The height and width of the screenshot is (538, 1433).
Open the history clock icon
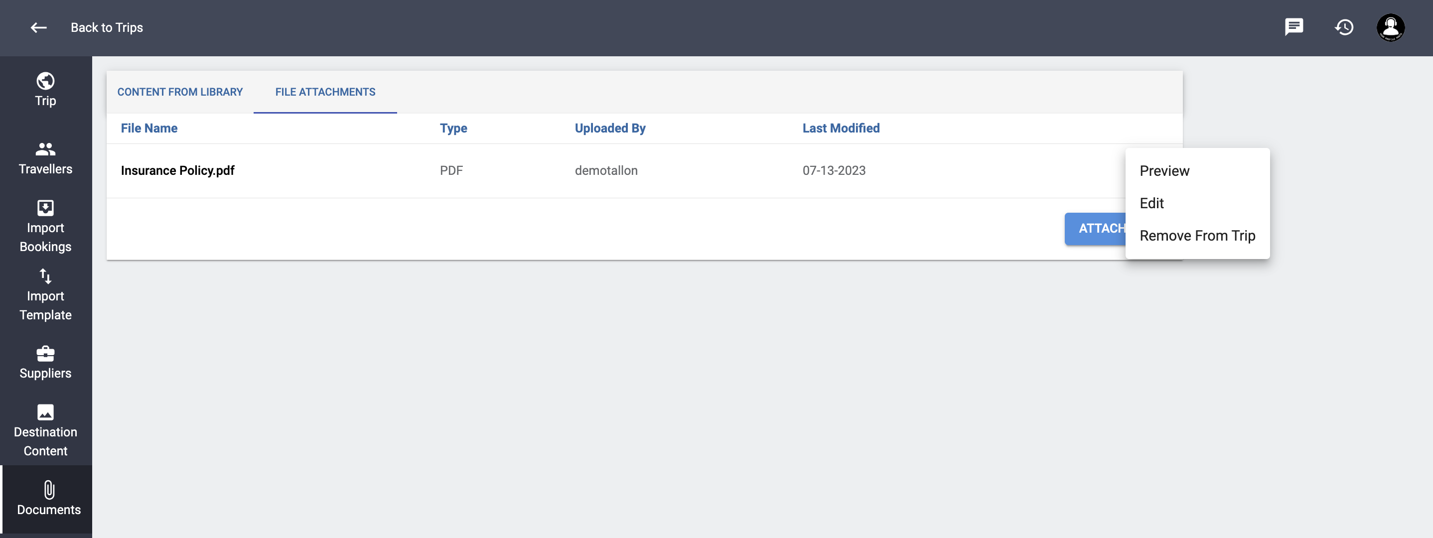[1344, 27]
